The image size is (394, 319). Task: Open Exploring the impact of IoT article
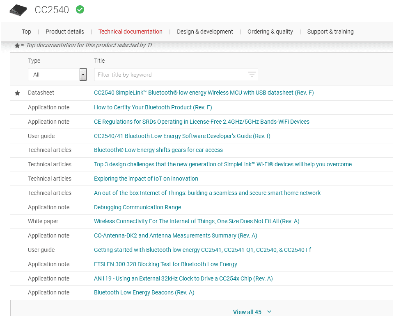[x=146, y=179]
